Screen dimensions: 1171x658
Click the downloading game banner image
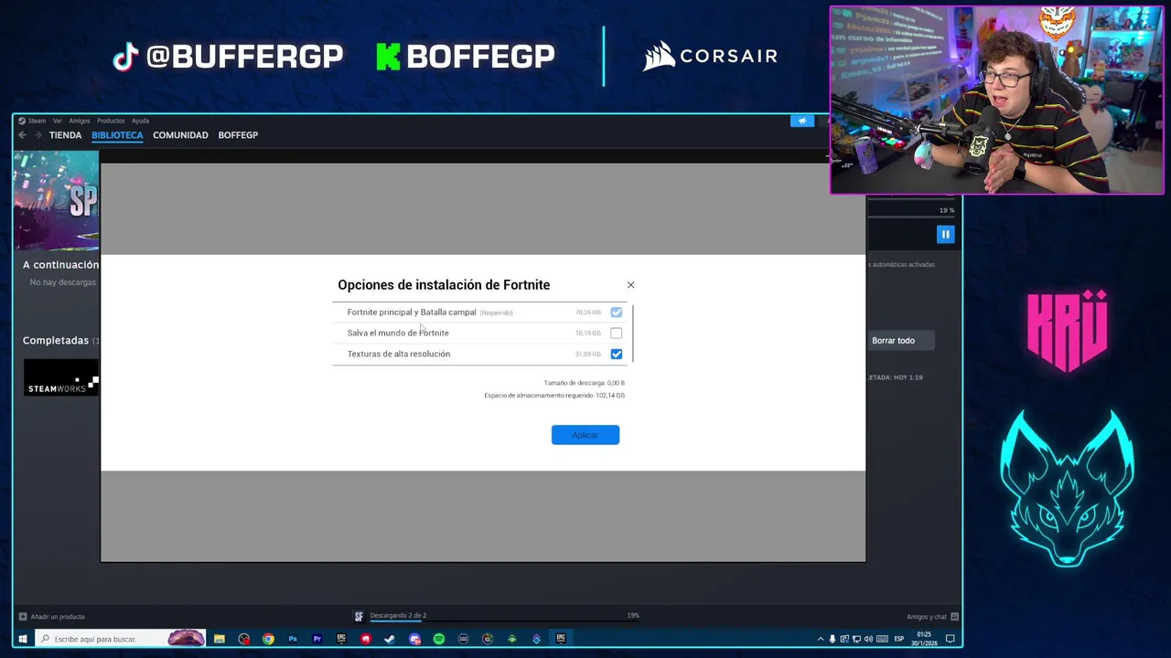56,201
